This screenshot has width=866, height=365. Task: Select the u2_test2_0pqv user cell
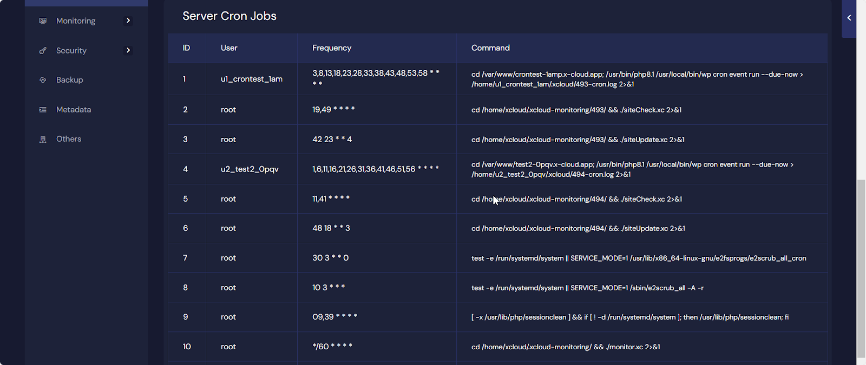click(x=250, y=169)
